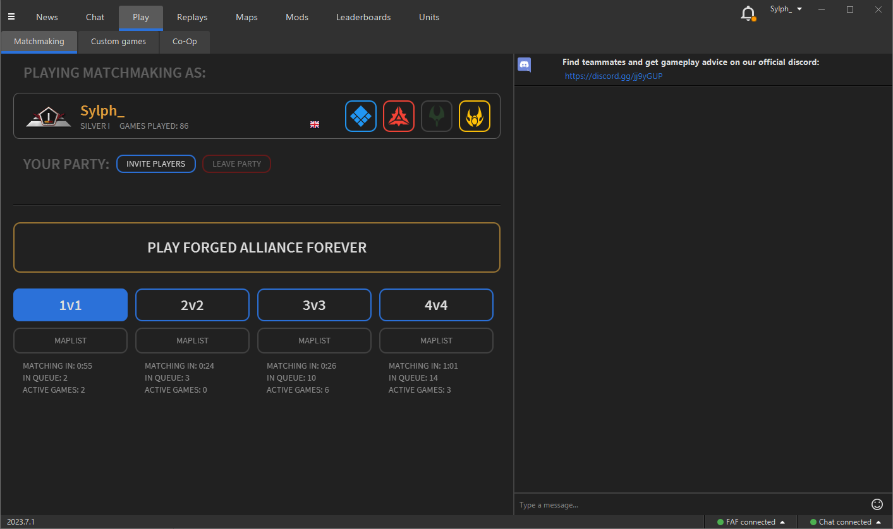Open the emoji picker in chat
The width and height of the screenshot is (893, 529).
[877, 504]
